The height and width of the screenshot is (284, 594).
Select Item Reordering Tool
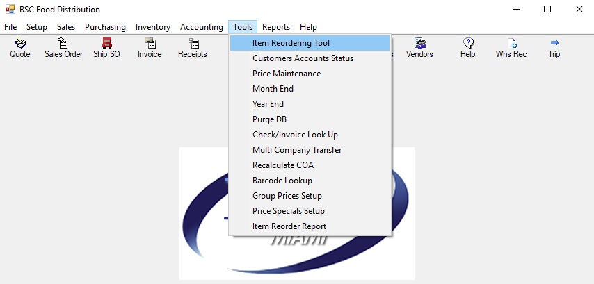[x=310, y=43]
